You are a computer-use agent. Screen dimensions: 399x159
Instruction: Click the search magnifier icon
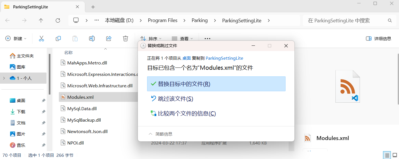click(x=390, y=20)
